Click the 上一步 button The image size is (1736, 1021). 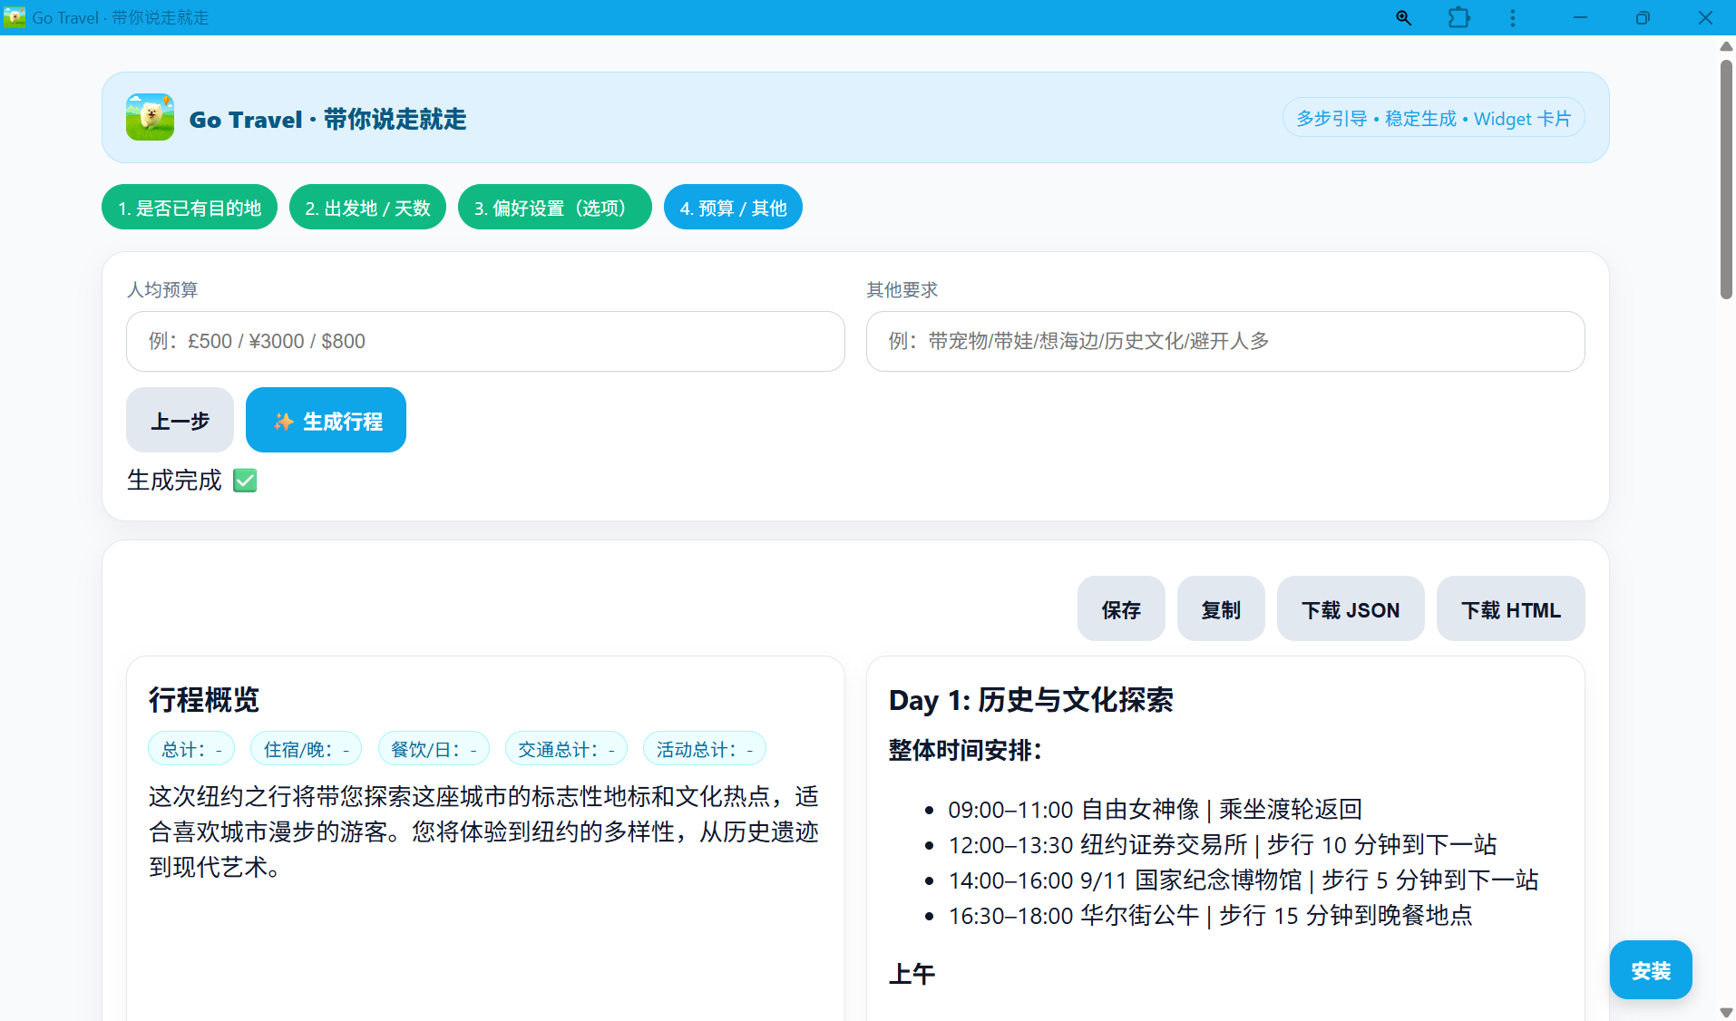point(180,421)
